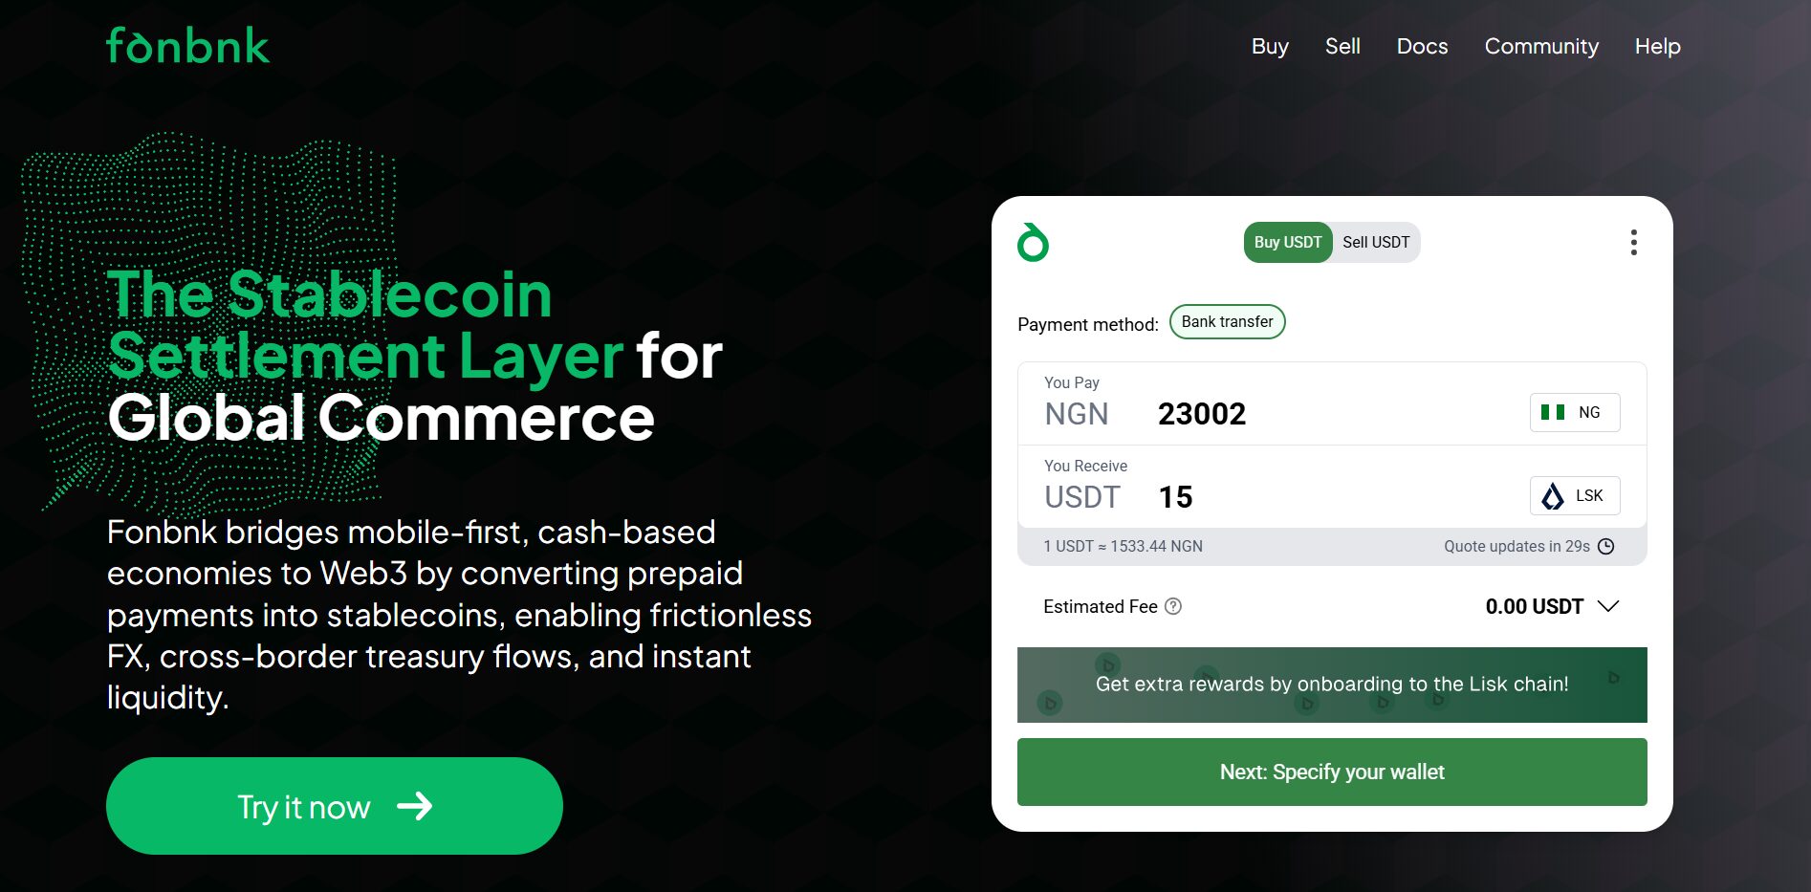Open the three-dot options menu
The image size is (1811, 892).
click(1633, 243)
